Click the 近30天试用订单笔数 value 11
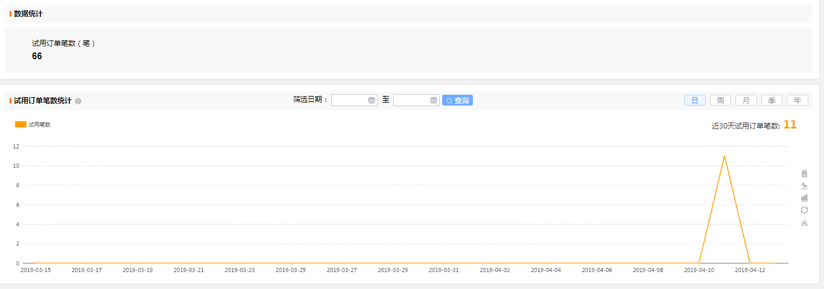Image resolution: width=824 pixels, height=289 pixels. pyautogui.click(x=790, y=125)
